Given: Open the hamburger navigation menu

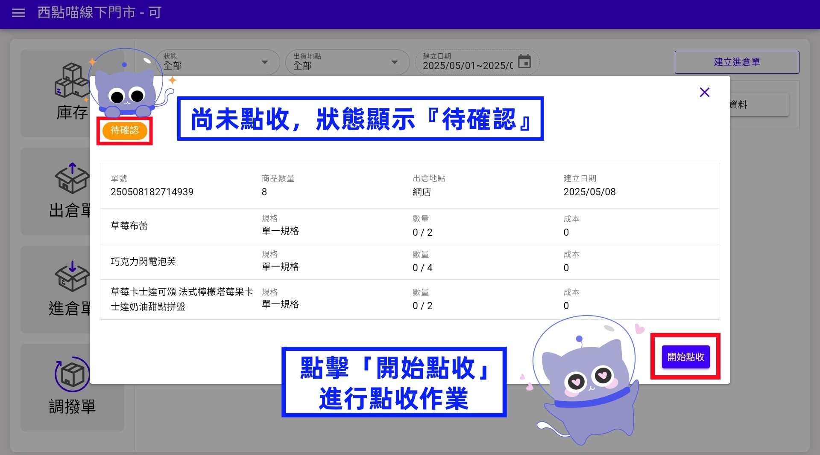Looking at the screenshot, I should tap(18, 13).
